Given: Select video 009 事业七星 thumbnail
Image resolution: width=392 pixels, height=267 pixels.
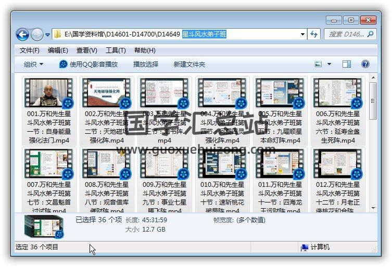Looking at the screenshot, I should [x=165, y=164].
